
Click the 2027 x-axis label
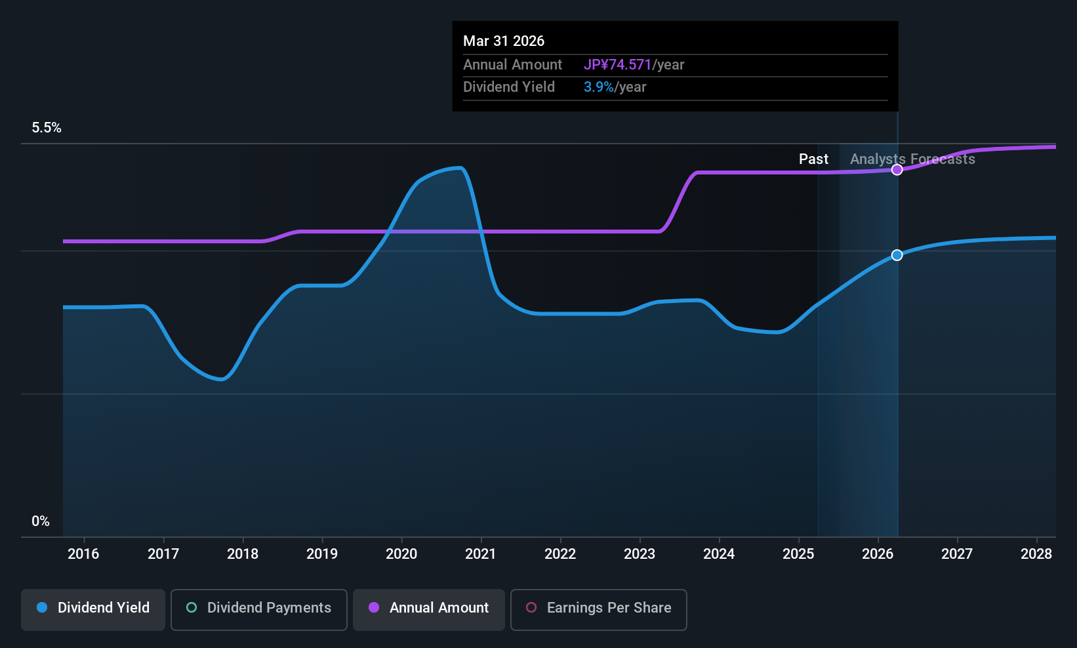click(x=957, y=554)
